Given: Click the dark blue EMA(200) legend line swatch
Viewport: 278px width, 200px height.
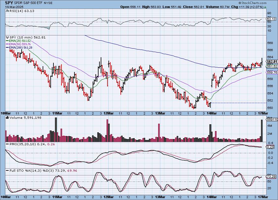Looking at the screenshot, I should 7,47.
